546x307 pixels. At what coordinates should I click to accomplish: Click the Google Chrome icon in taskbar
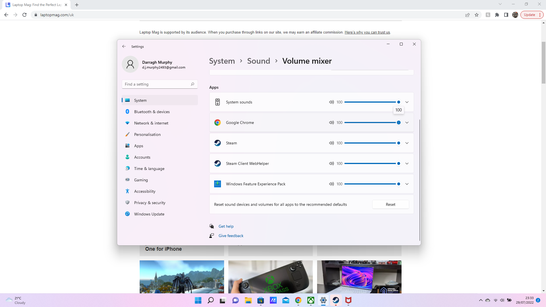click(298, 300)
